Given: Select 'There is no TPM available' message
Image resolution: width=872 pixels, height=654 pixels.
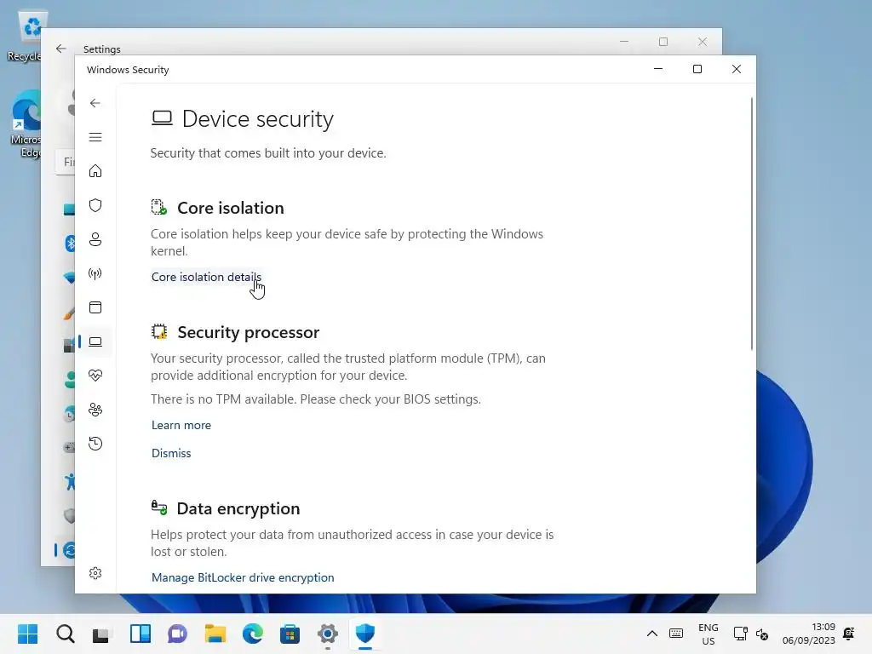Looking at the screenshot, I should [x=316, y=399].
